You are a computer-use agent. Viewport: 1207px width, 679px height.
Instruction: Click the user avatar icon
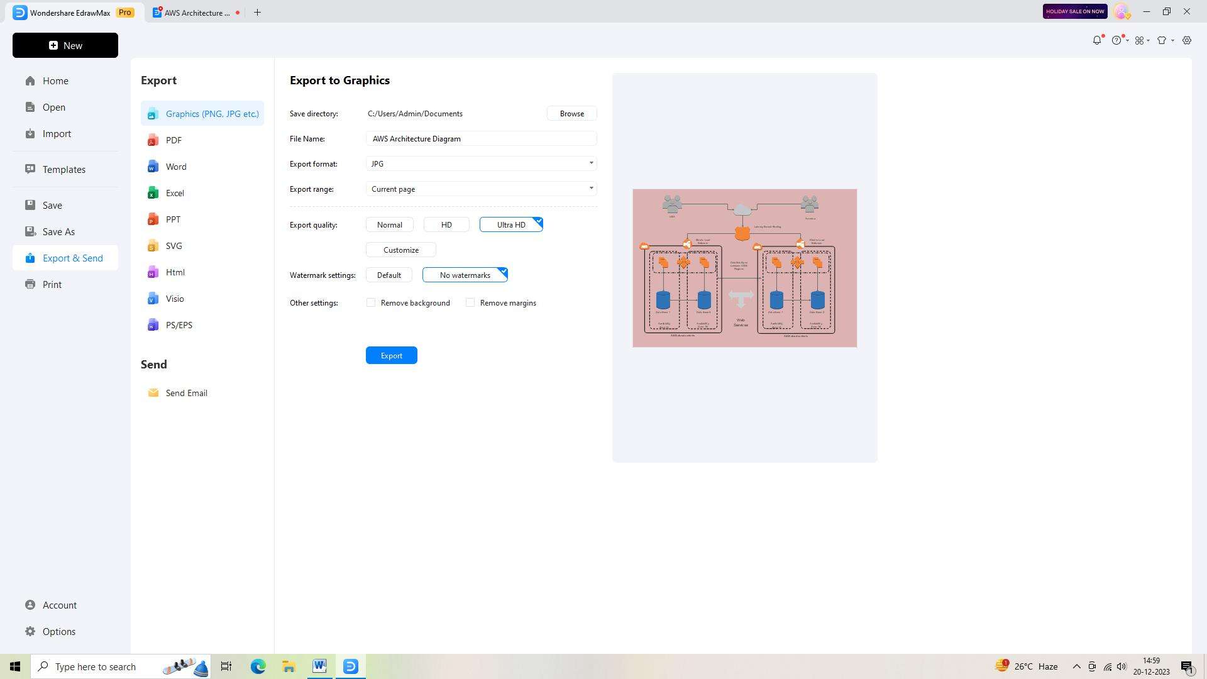[x=1122, y=11]
